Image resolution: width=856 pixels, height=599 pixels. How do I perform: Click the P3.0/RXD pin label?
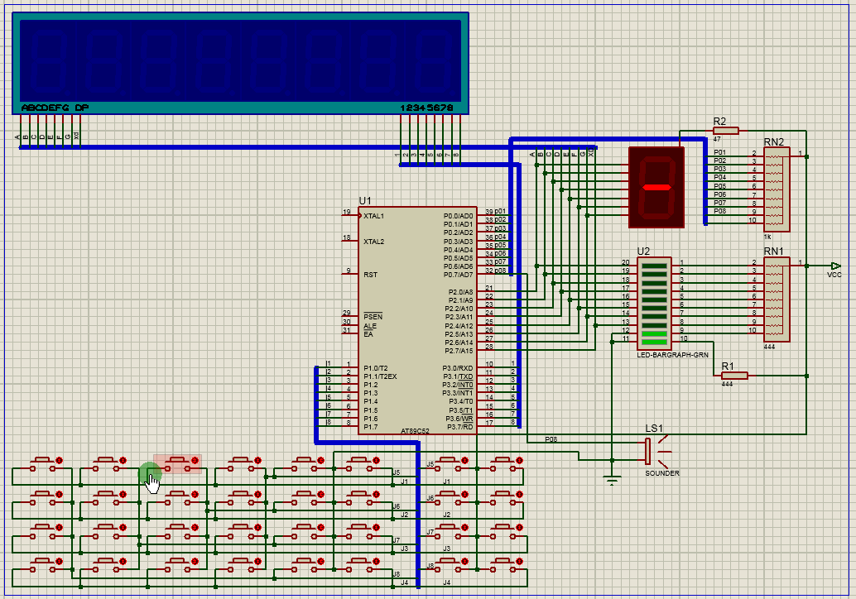pos(458,368)
